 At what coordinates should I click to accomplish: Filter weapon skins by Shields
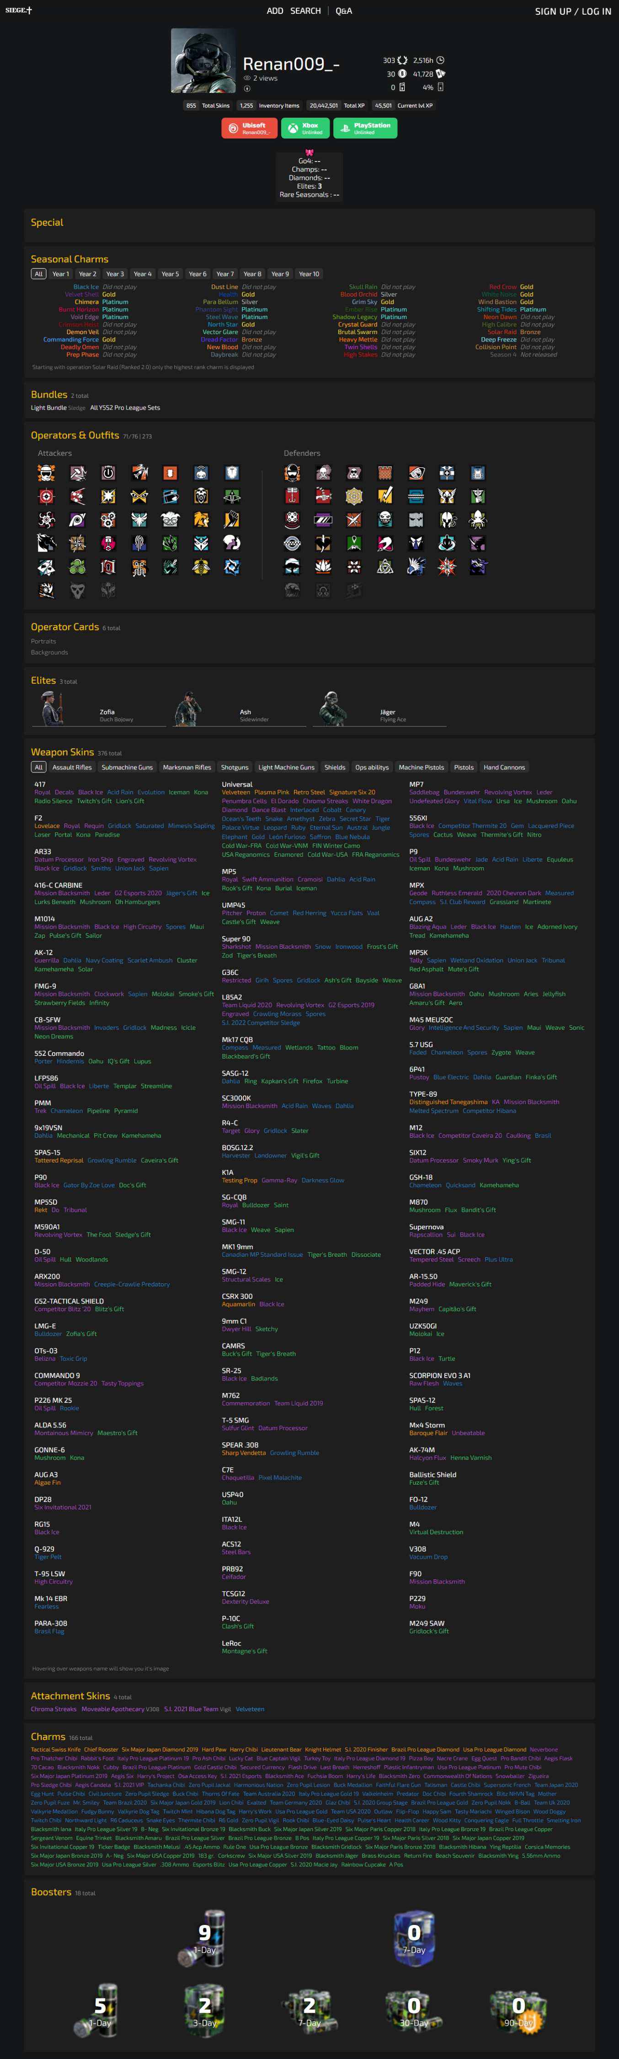[335, 767]
